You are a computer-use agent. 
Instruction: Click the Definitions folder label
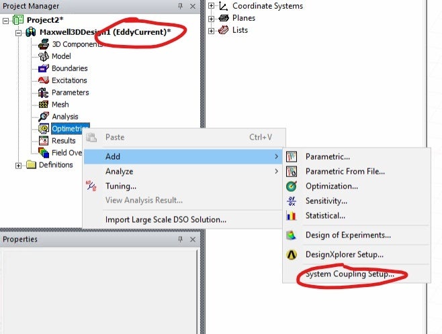[x=56, y=164]
